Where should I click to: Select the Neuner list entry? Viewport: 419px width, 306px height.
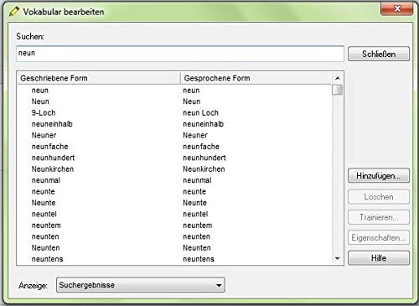(174, 135)
